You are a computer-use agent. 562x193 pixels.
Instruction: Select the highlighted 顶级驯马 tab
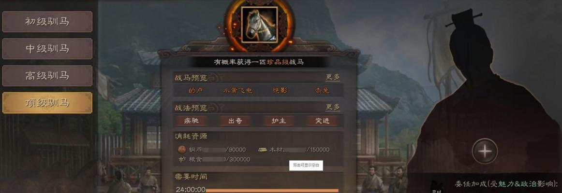(47, 103)
